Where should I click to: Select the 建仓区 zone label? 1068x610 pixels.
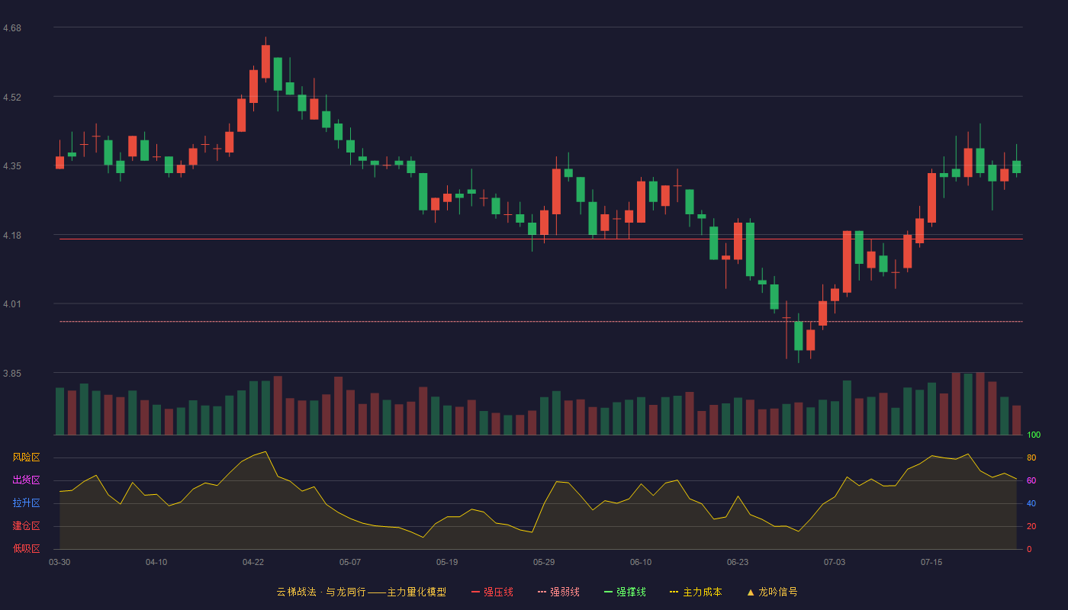click(26, 526)
